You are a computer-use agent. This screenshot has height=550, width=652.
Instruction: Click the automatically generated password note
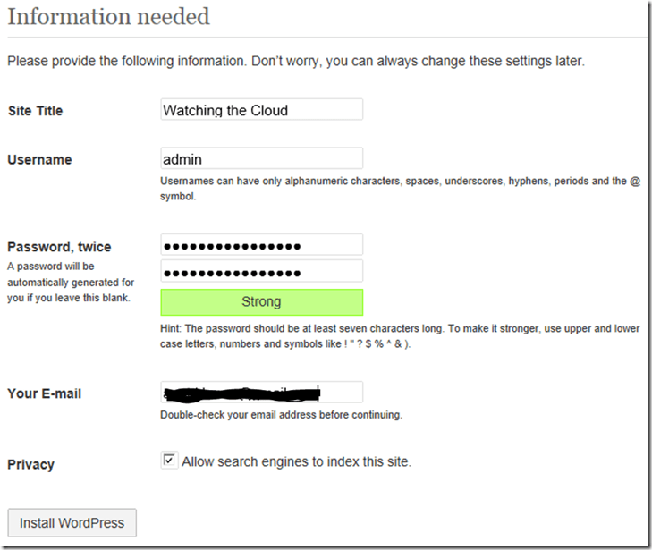pyautogui.click(x=70, y=282)
